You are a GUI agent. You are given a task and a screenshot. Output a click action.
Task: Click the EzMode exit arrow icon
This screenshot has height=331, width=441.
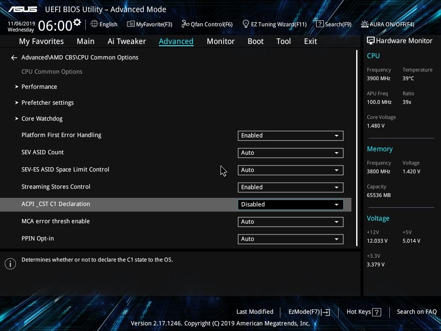point(326,312)
